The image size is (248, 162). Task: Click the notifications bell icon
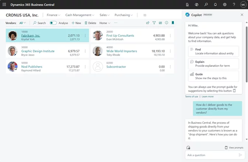215,5
